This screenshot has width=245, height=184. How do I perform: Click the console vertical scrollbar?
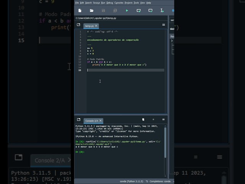[x=165, y=142]
